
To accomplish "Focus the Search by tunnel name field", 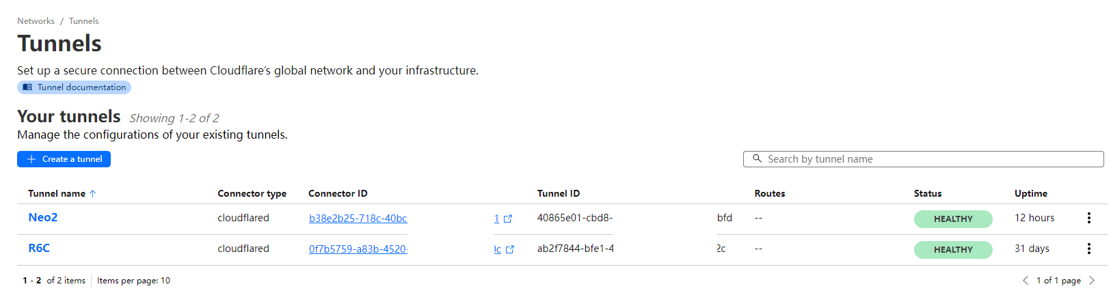I will pyautogui.click(x=923, y=159).
